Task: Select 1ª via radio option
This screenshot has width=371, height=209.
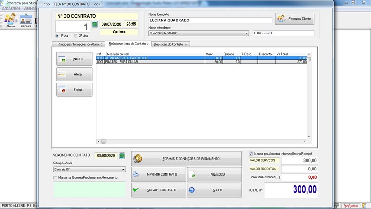Action: point(57,36)
